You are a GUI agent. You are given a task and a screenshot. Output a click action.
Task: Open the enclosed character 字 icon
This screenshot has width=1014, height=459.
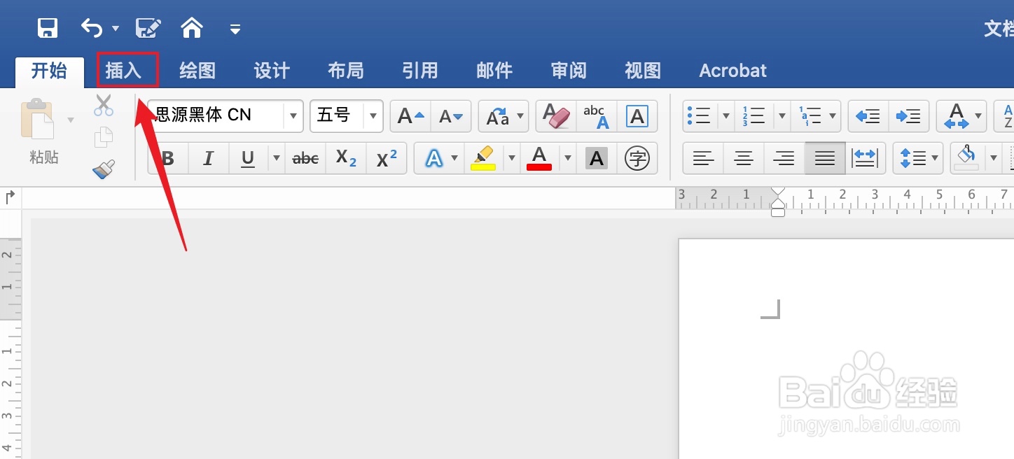[x=637, y=158]
